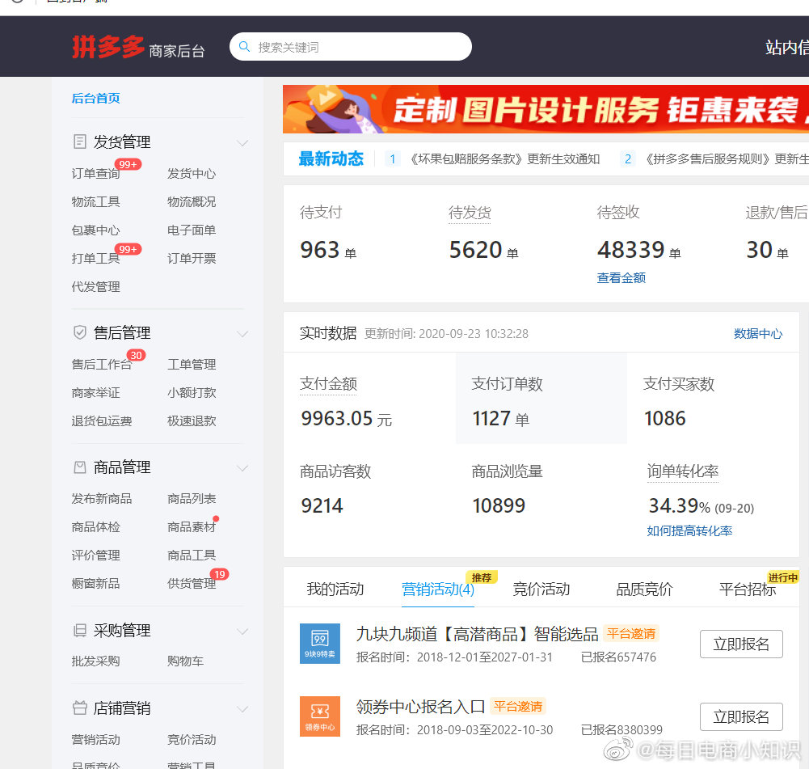Open 电子面单 in sidebar
Image resolution: width=809 pixels, height=769 pixels.
pyautogui.click(x=192, y=230)
